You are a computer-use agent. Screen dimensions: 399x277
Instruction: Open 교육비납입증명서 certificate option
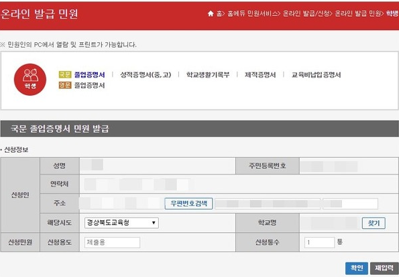[x=316, y=75]
